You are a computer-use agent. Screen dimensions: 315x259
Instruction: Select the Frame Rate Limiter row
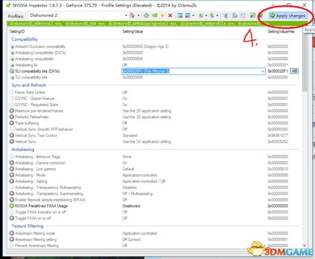point(154,92)
